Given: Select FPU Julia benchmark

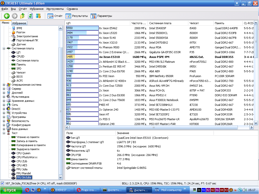Looking at the screenshot, I should [x=22, y=170].
